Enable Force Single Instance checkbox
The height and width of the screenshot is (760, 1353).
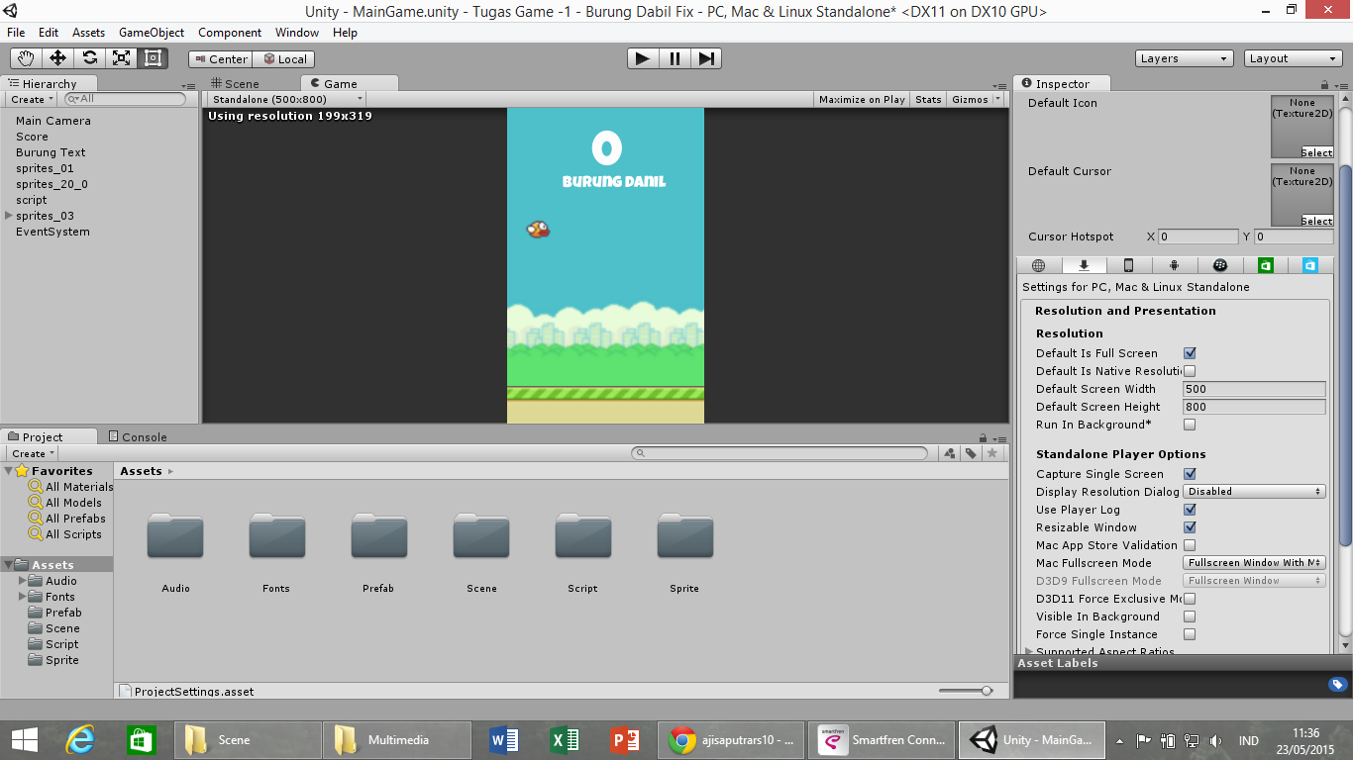coord(1190,634)
